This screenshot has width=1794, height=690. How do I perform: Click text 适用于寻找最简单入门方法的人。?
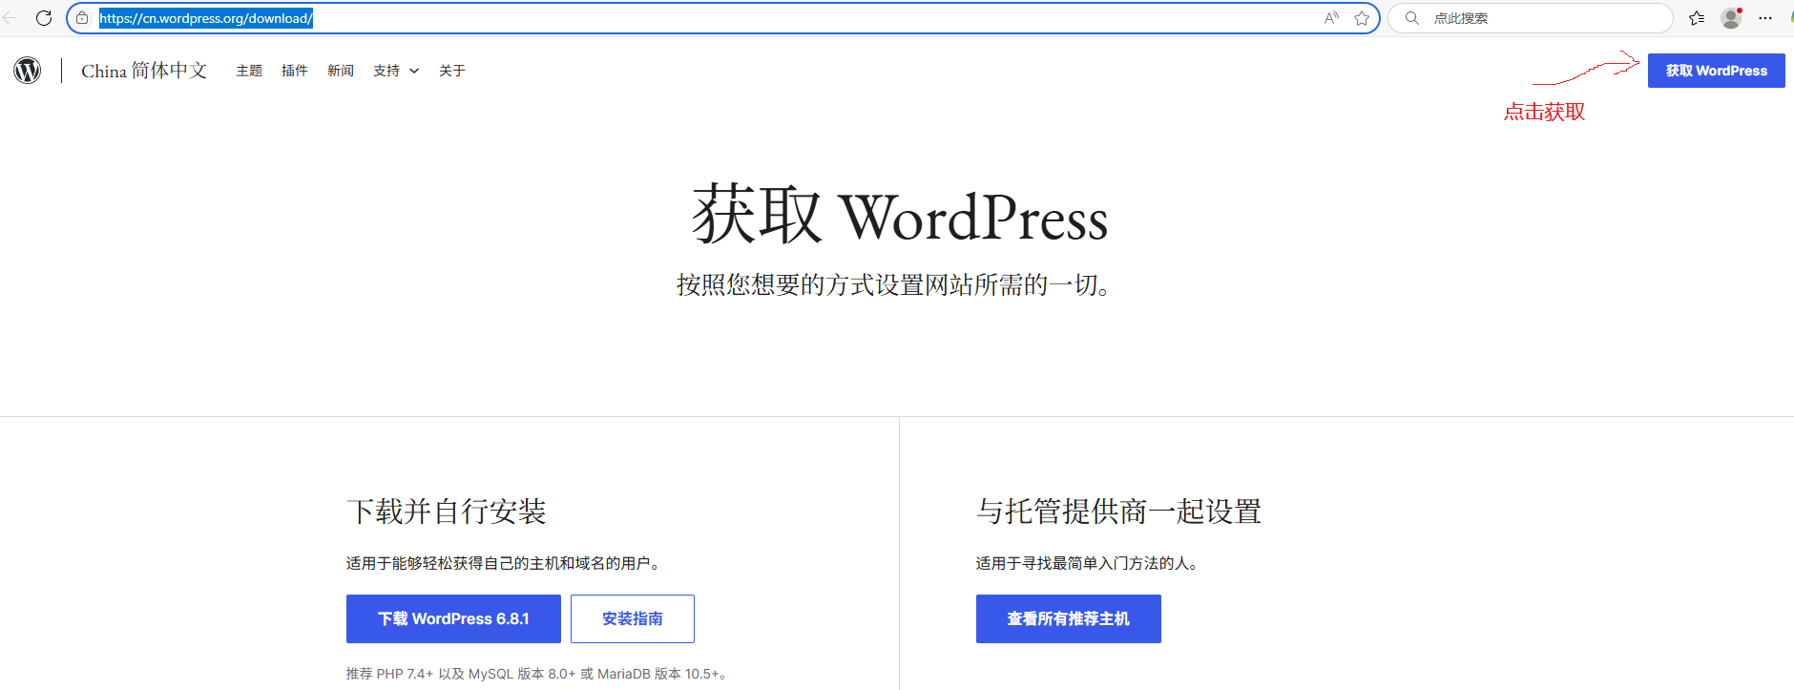tap(1087, 563)
